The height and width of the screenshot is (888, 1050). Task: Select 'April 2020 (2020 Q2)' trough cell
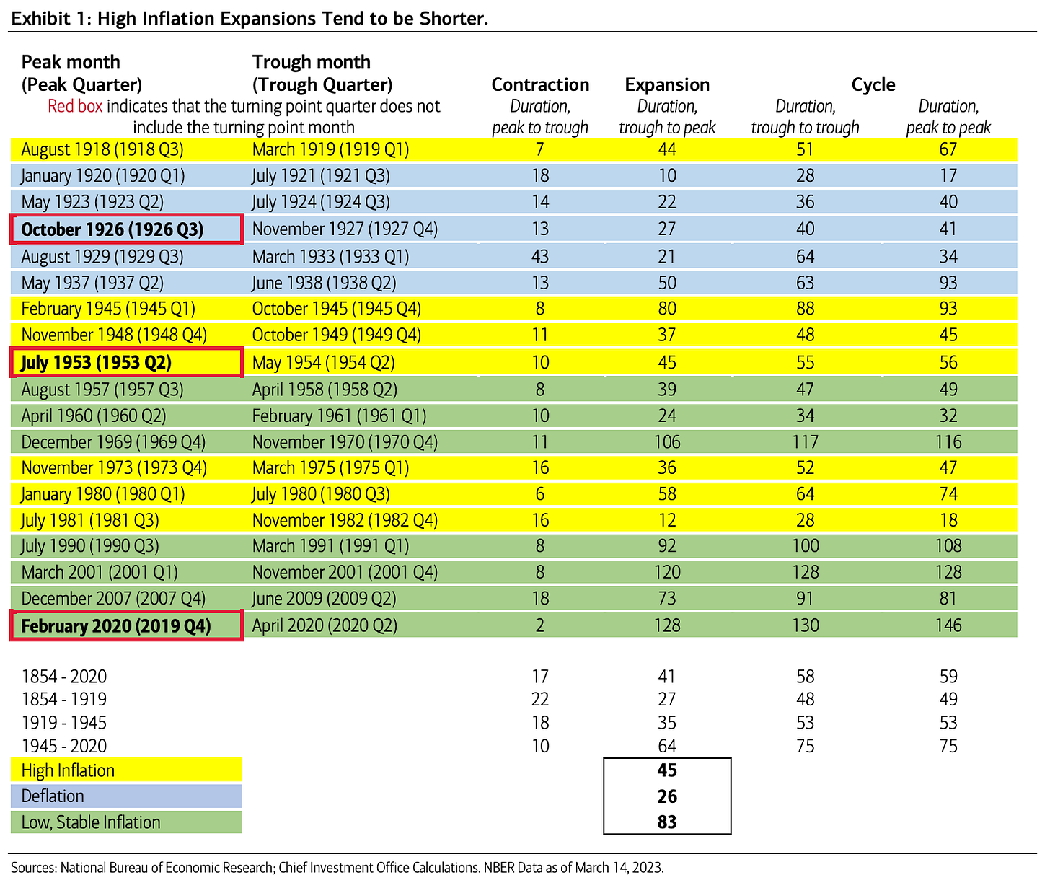tap(325, 625)
